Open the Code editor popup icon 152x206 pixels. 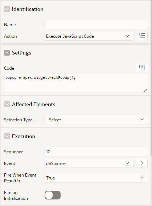142,68
